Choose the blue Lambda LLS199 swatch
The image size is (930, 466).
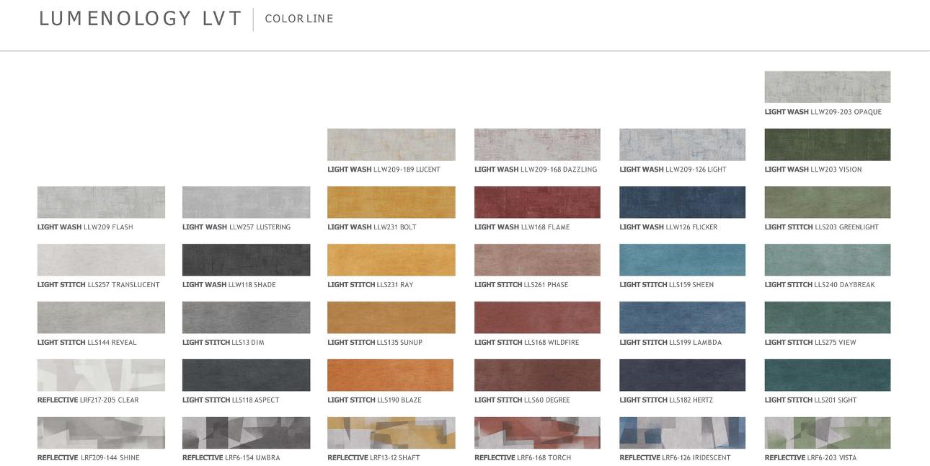682,317
